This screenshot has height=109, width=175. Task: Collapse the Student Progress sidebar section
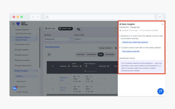click(x=37, y=71)
